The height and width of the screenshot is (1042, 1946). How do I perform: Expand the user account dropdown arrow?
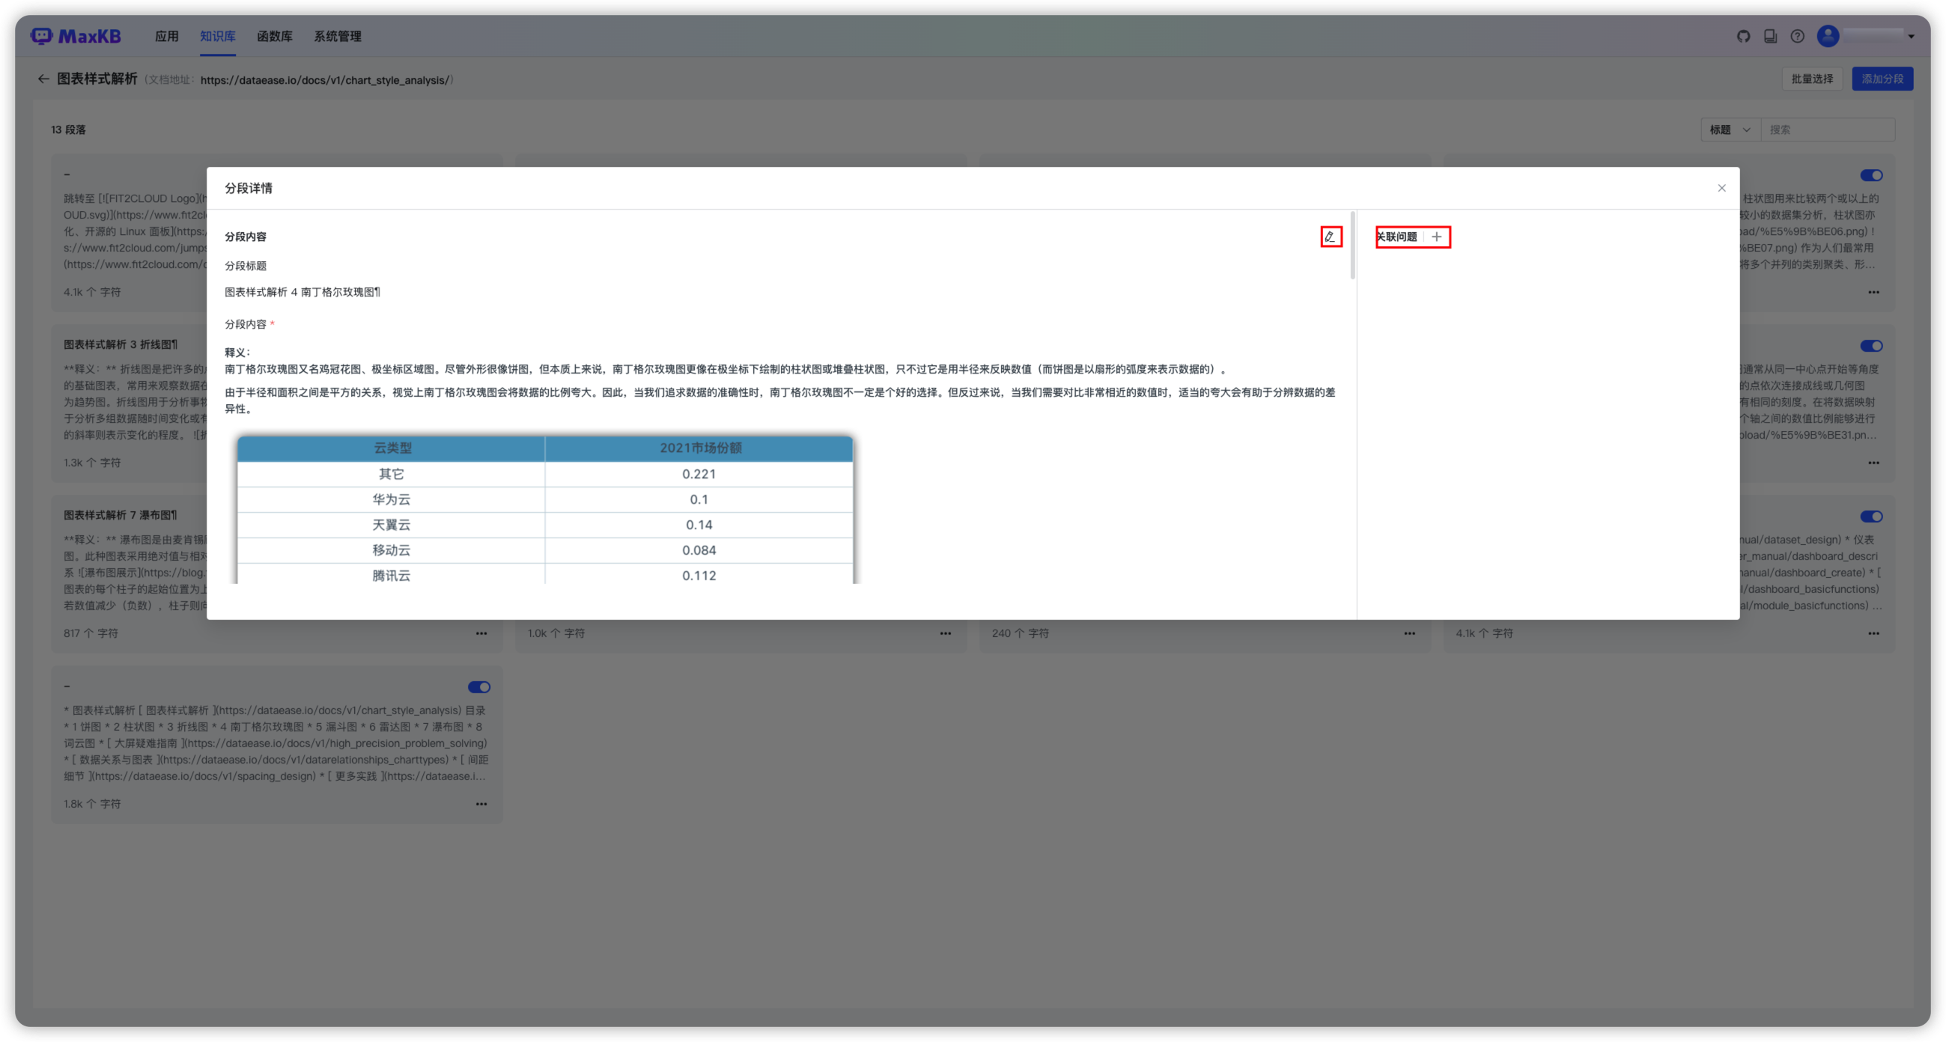pyautogui.click(x=1912, y=36)
